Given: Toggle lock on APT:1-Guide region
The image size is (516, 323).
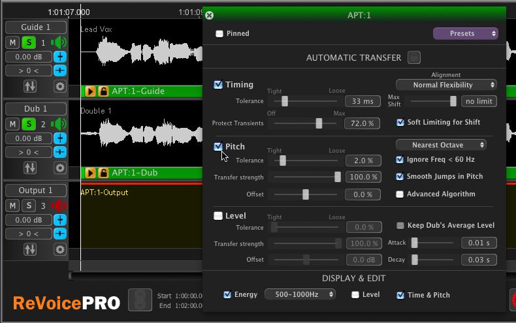Looking at the screenshot, I should click(x=103, y=91).
